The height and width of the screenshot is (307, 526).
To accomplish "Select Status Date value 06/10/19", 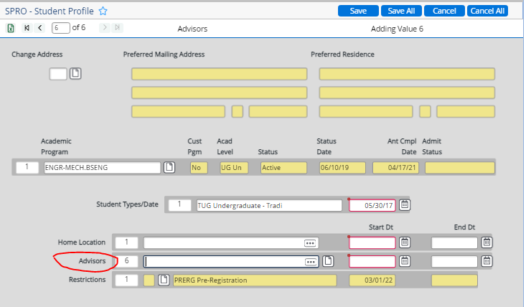I will [x=342, y=168].
